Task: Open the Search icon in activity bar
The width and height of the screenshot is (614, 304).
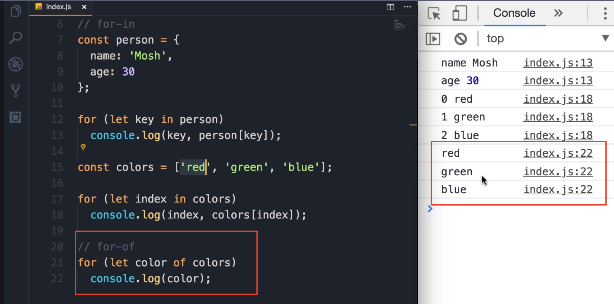Action: pyautogui.click(x=16, y=38)
